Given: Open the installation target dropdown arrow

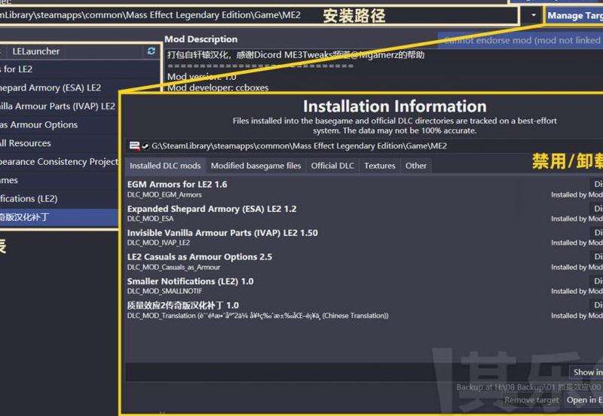Looking at the screenshot, I should pyautogui.click(x=533, y=15).
